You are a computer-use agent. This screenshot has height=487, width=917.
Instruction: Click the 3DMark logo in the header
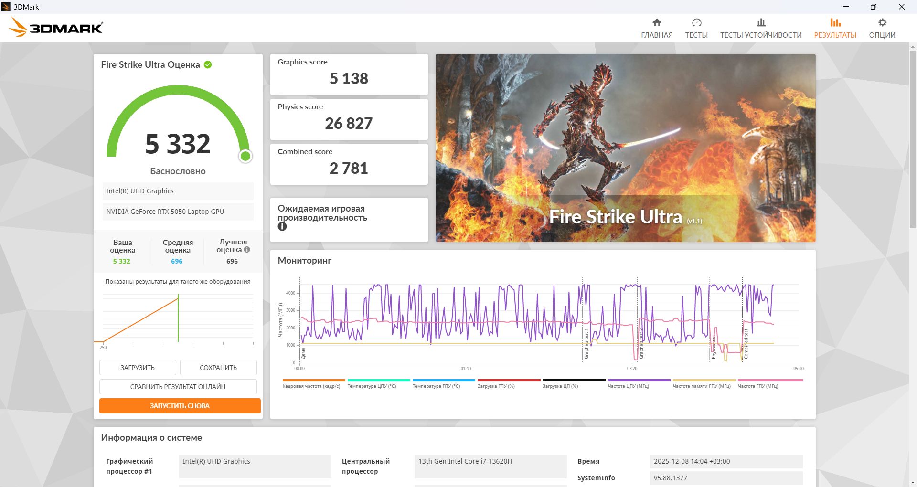[56, 27]
